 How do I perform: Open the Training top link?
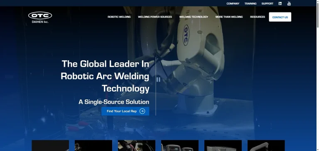pos(250,3)
